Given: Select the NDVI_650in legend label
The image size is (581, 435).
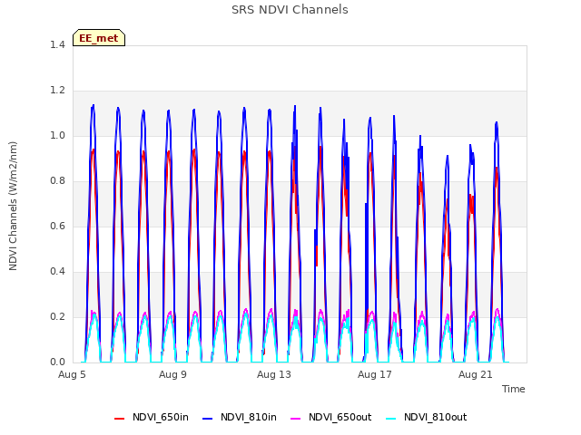Looking at the screenshot, I should 161,417.
